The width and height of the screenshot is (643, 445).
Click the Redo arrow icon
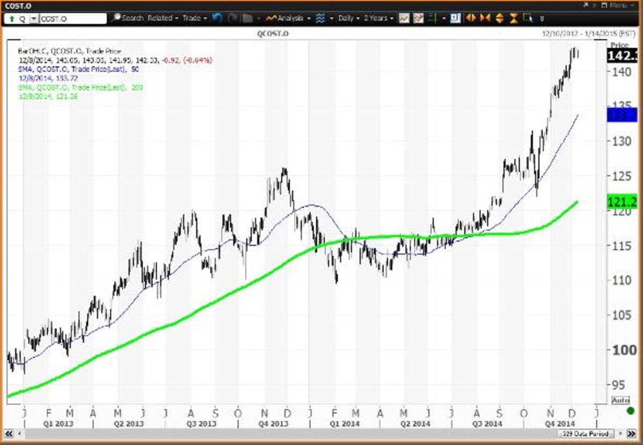coord(231,18)
